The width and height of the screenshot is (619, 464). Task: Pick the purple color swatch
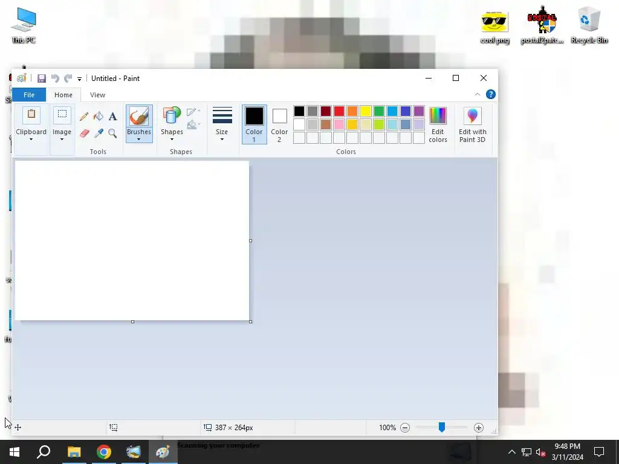click(x=419, y=111)
